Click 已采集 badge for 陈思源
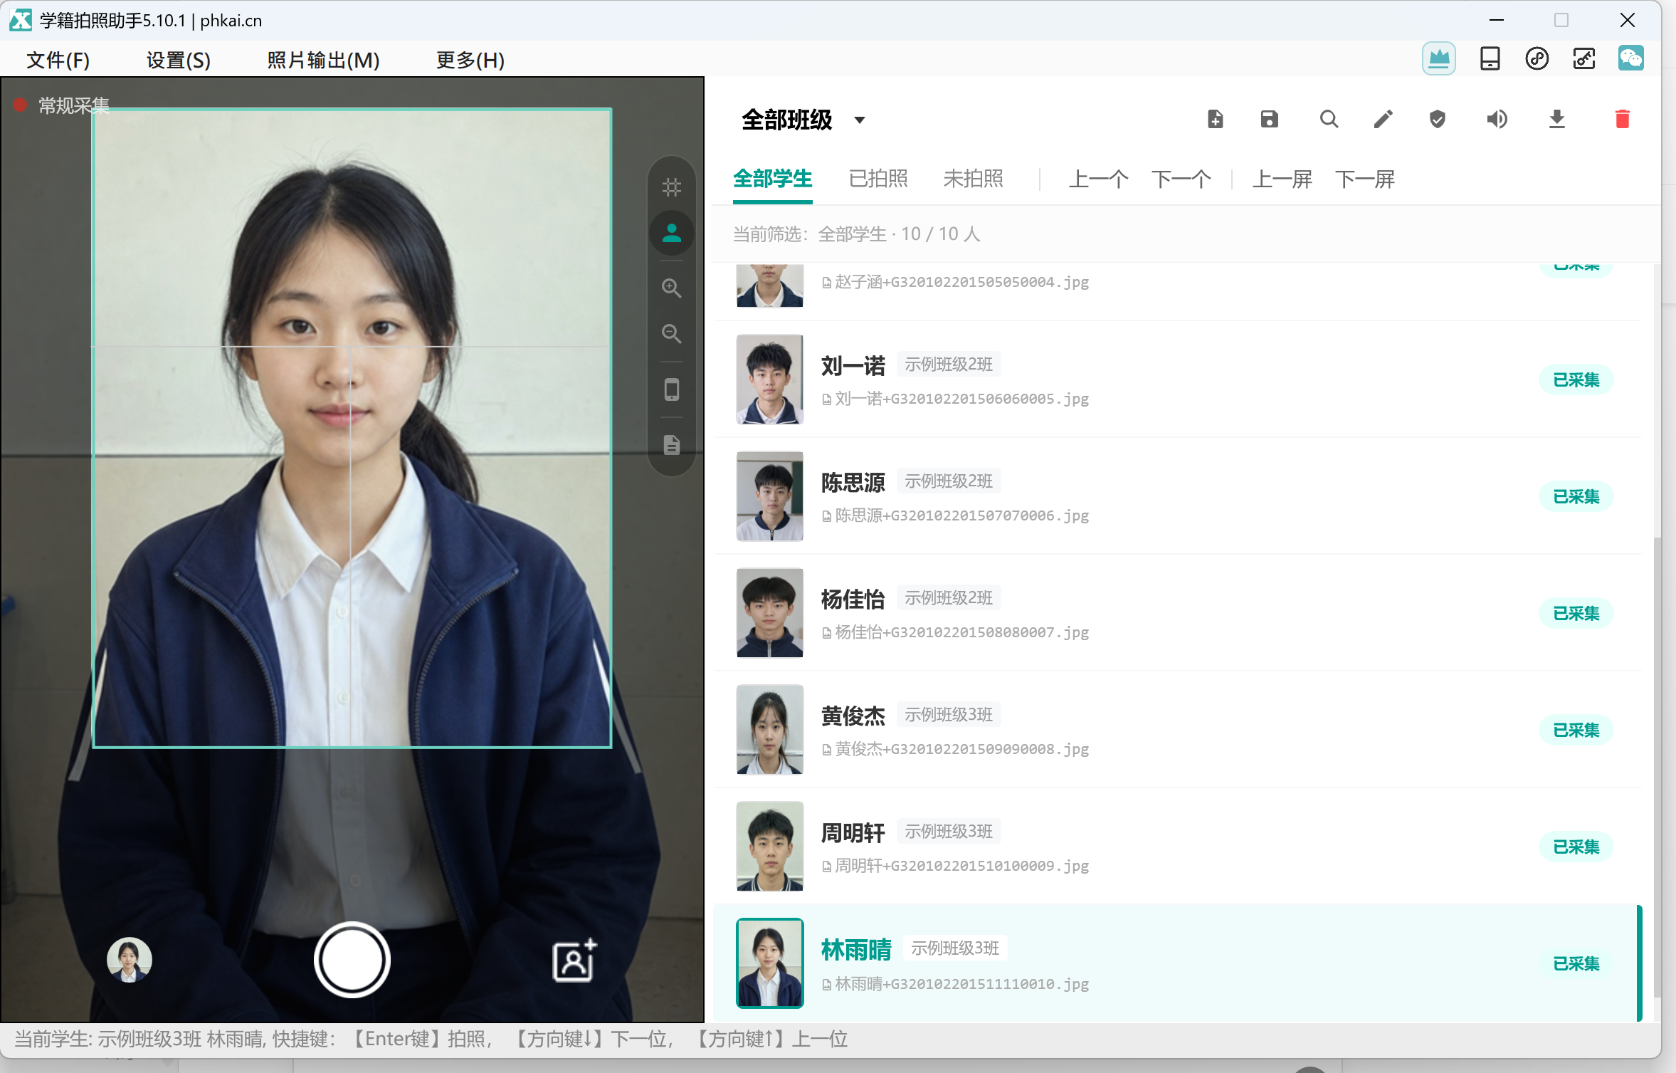This screenshot has width=1676, height=1073. point(1576,497)
